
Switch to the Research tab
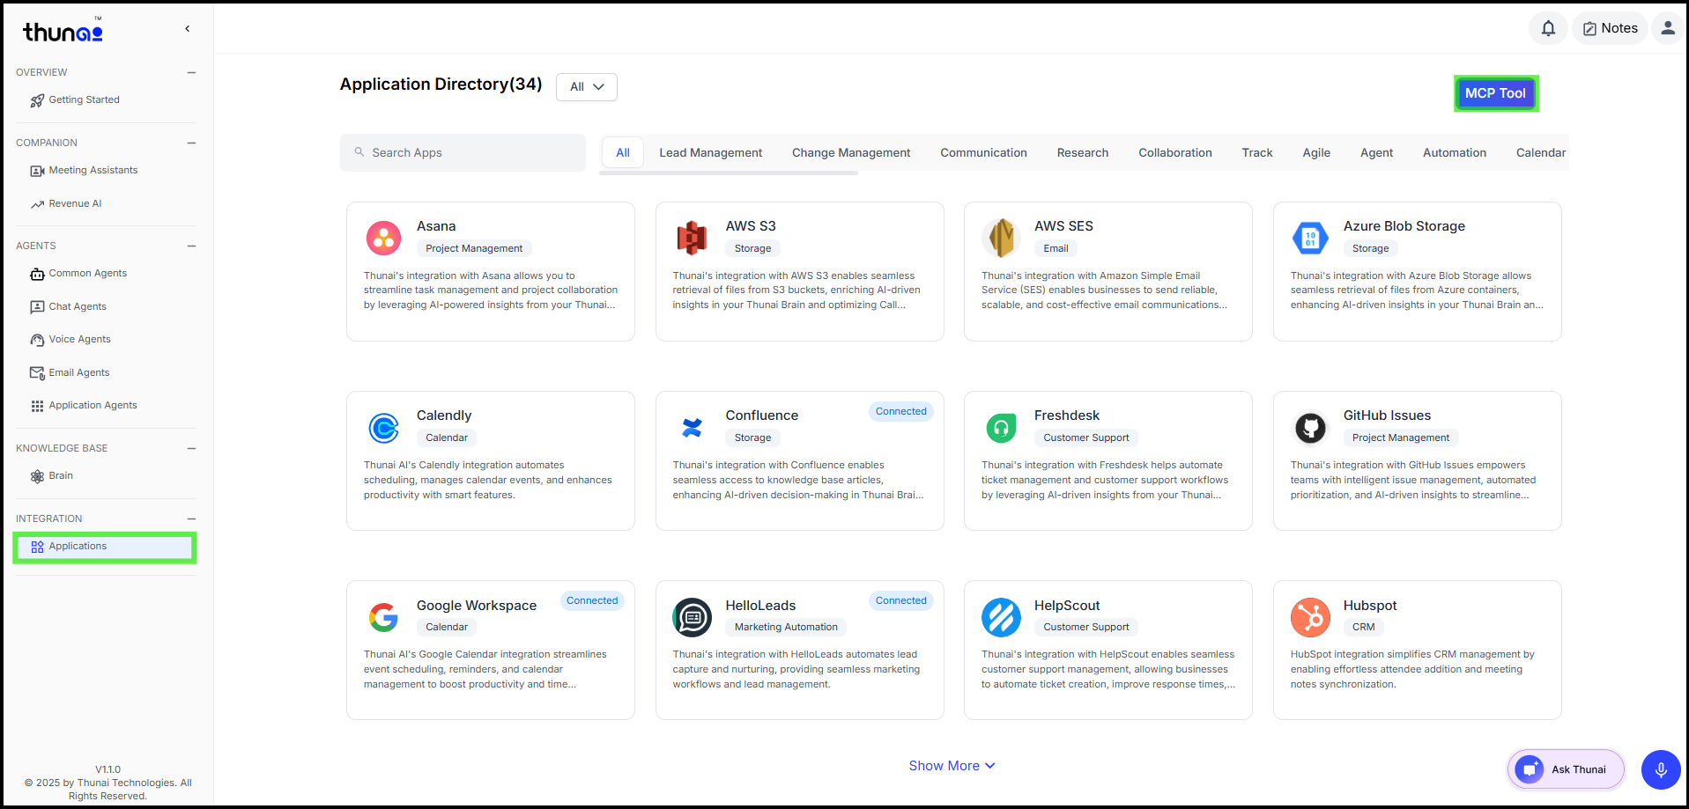pos(1083,153)
